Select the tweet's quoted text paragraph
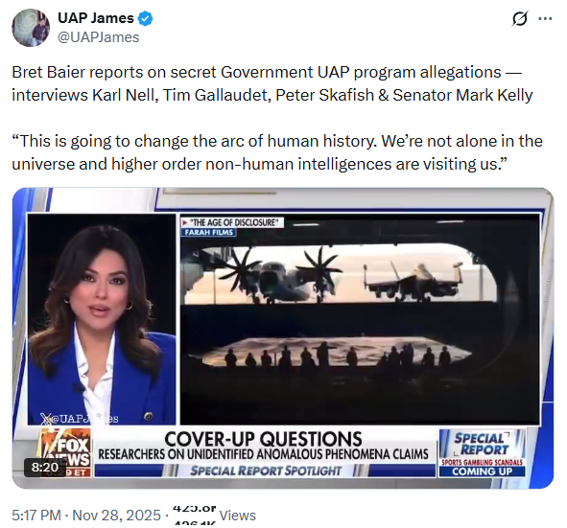This screenshot has height=528, width=567. coord(277,152)
